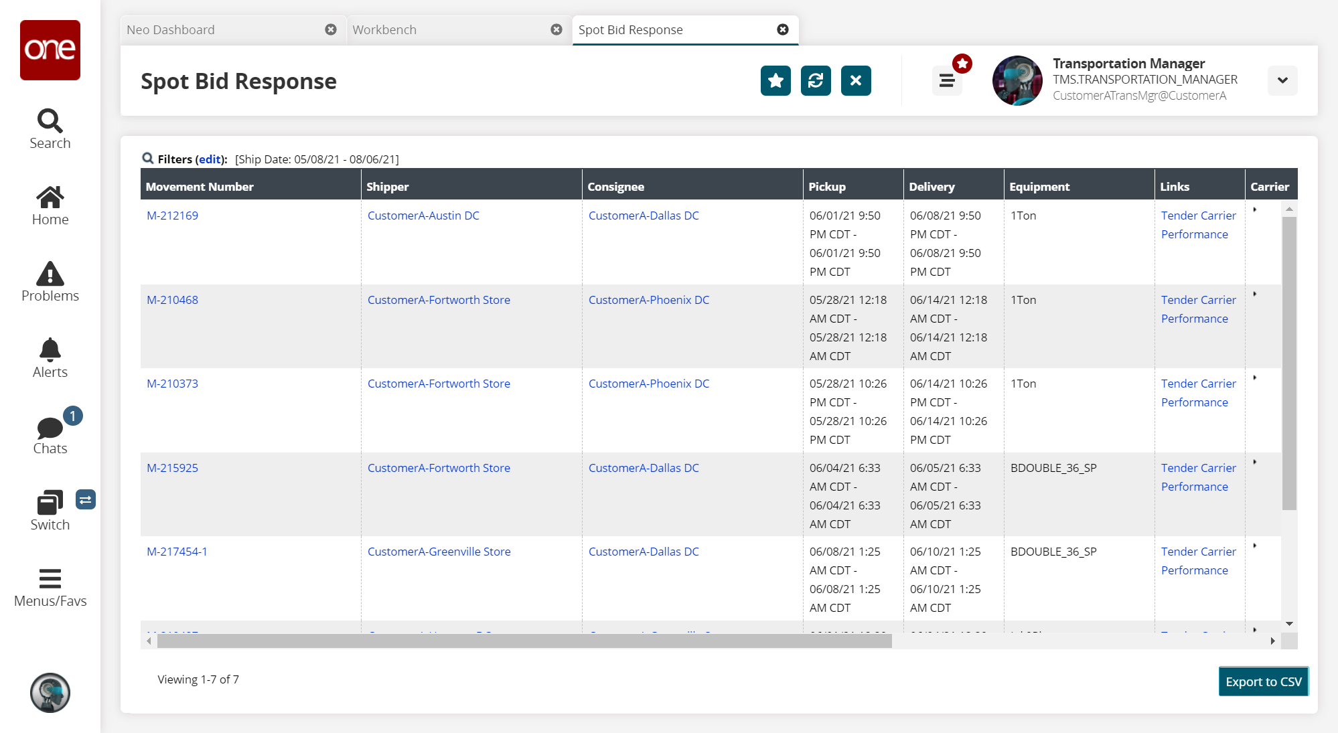Open movement M-210468 link
The width and height of the screenshot is (1338, 733).
click(x=172, y=300)
